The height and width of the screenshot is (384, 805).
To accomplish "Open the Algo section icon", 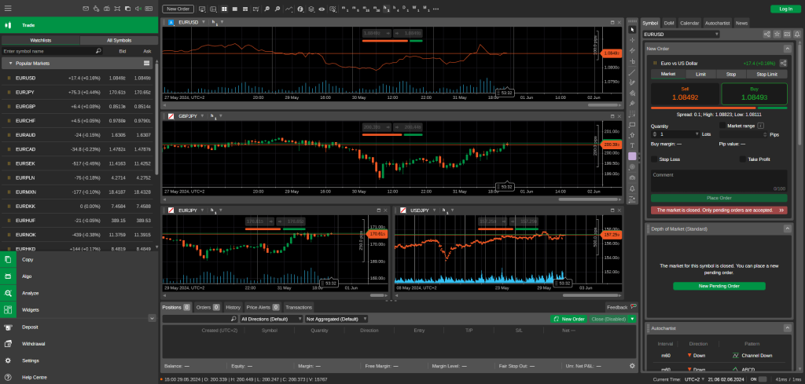I will pos(8,276).
